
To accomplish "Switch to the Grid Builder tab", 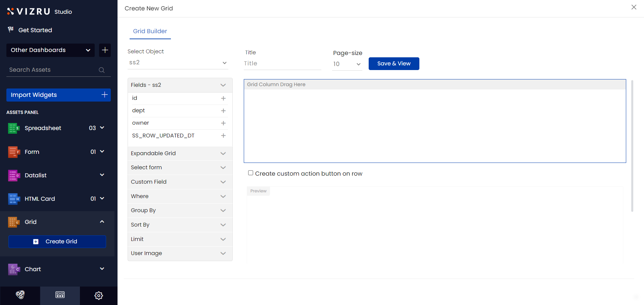I will (150, 31).
